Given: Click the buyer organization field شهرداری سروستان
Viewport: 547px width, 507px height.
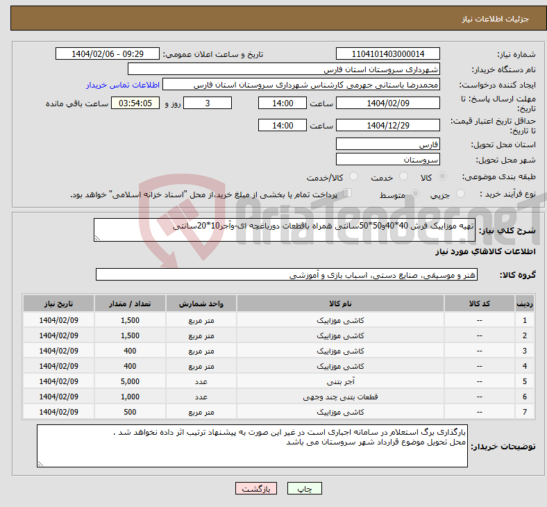Looking at the screenshot, I should pos(284,69).
